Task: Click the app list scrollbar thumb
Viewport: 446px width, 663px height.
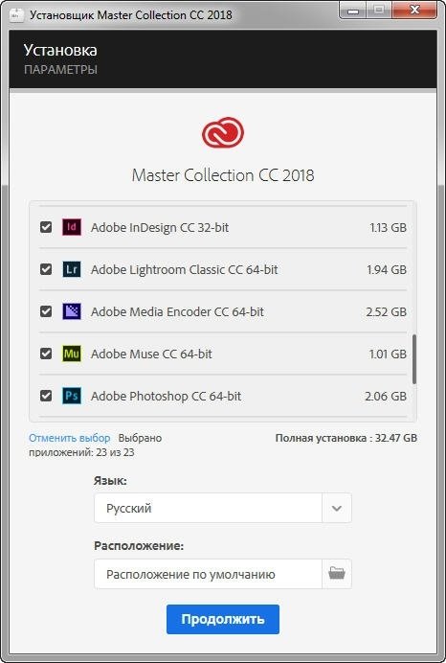Action: (x=414, y=359)
